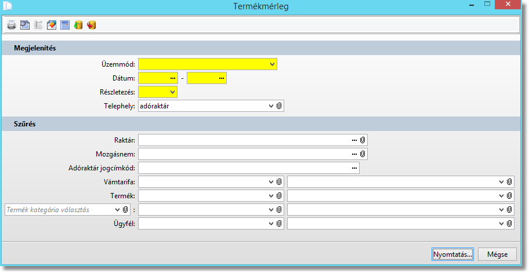Open date picker for start Dátum

click(x=173, y=78)
